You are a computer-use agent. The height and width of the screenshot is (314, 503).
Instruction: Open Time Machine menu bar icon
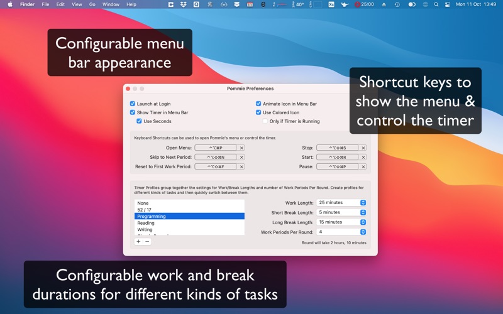pyautogui.click(x=397, y=4)
